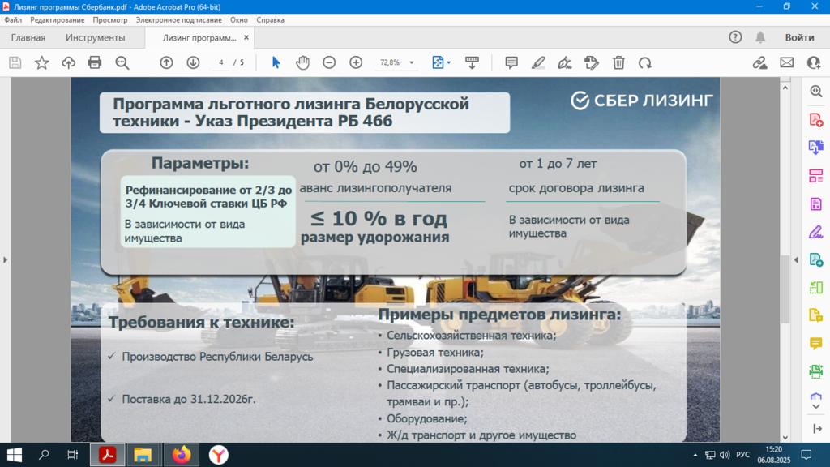The width and height of the screenshot is (830, 467).
Task: Open the purple document tool in sidebar
Action: coord(816,204)
